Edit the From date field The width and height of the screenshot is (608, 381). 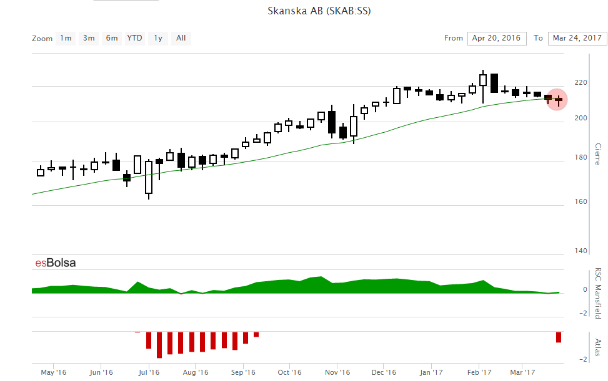[497, 38]
